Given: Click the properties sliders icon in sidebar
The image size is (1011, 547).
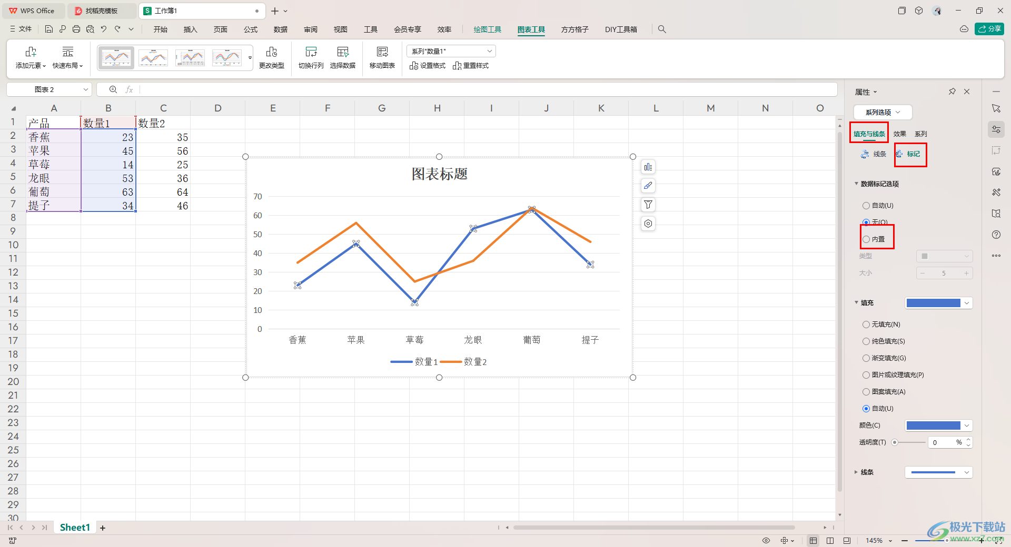Looking at the screenshot, I should click(996, 129).
